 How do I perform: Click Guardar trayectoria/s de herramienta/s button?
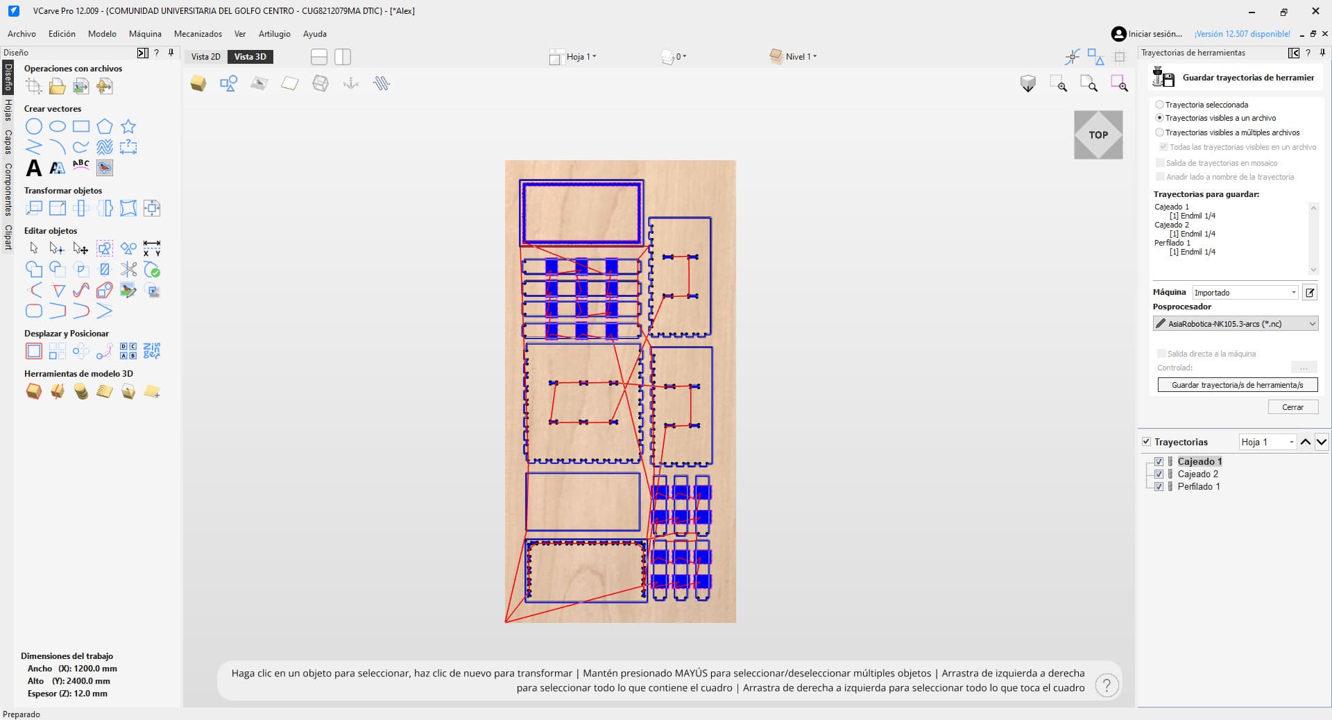(1237, 385)
